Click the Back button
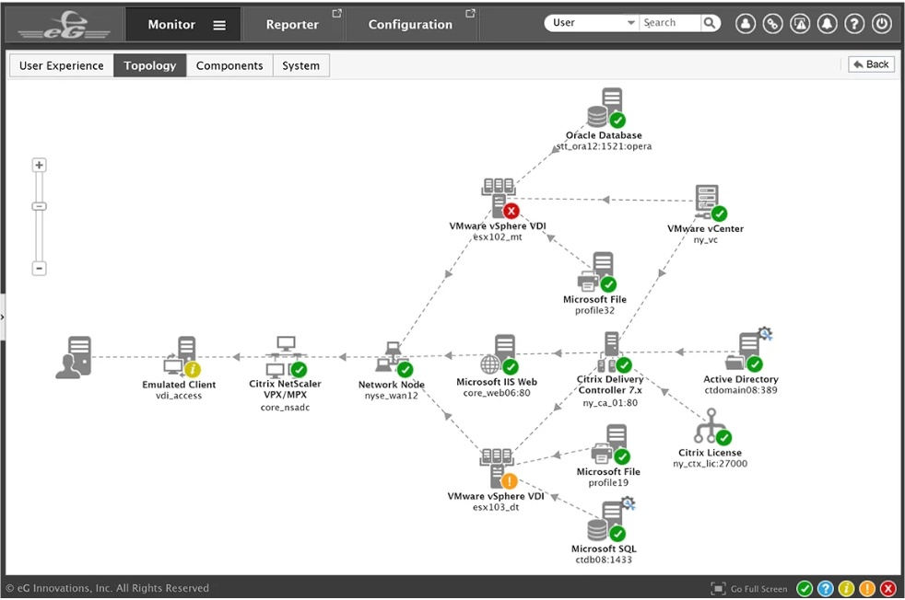The width and height of the screenshot is (905, 600). tap(871, 64)
